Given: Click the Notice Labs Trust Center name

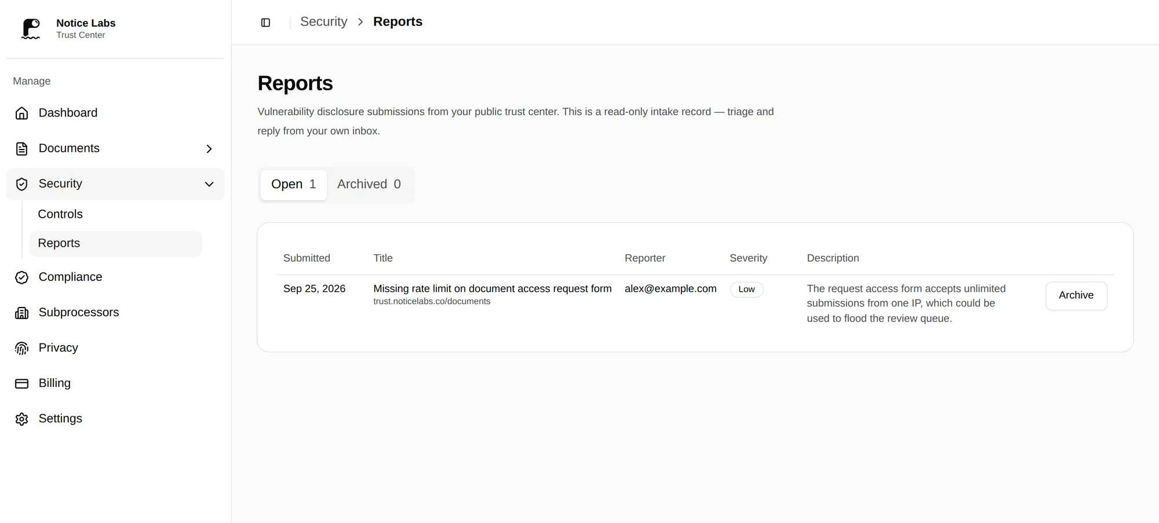Looking at the screenshot, I should tap(86, 29).
